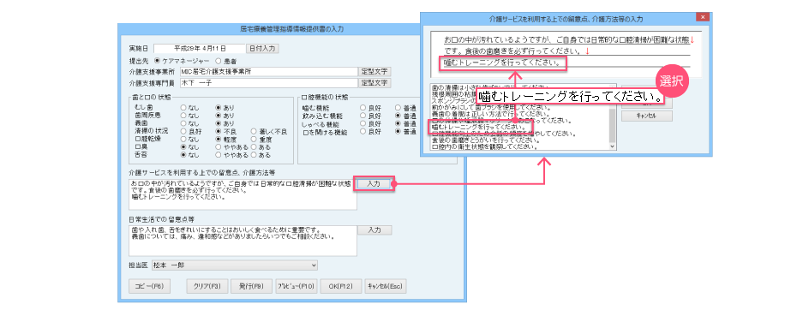The height and width of the screenshot is (316, 797).
Task: Click the キャンセル button in popup dialog
Action: [x=646, y=116]
